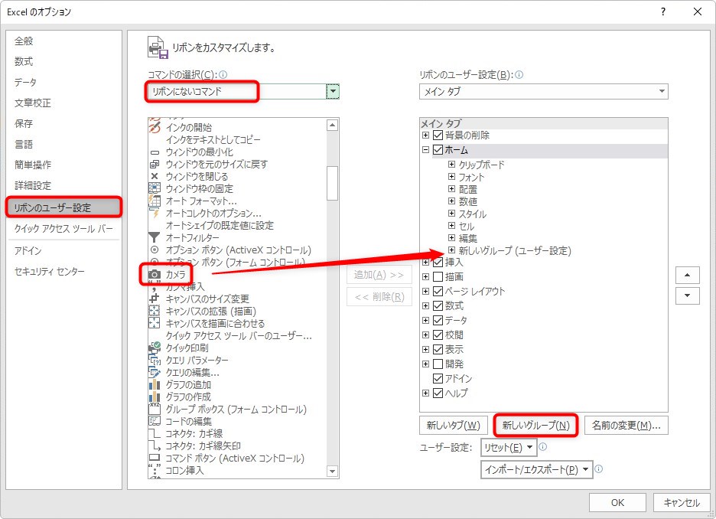This screenshot has width=716, height=519.
Task: Select the グラフの作成 chart icon
Action: [155, 397]
